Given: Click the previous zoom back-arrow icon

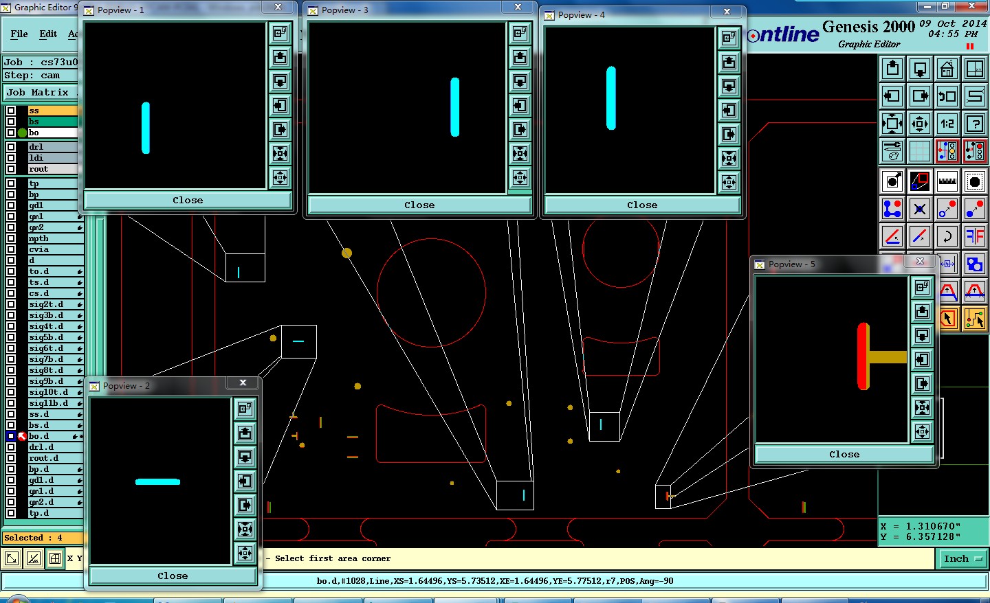Looking at the screenshot, I should click(x=947, y=96).
